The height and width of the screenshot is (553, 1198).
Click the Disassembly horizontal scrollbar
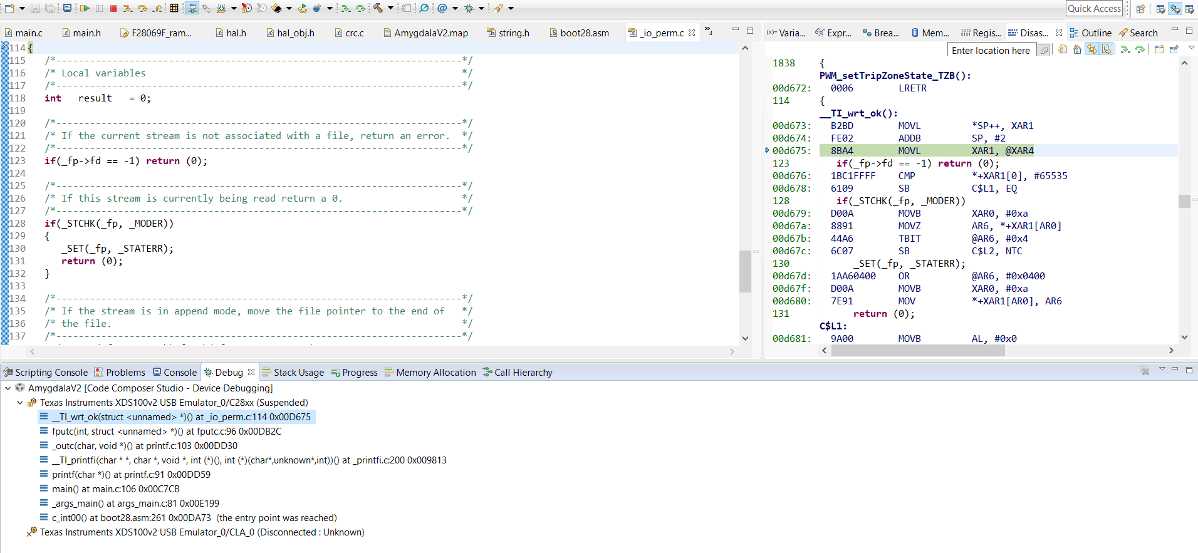click(x=918, y=351)
